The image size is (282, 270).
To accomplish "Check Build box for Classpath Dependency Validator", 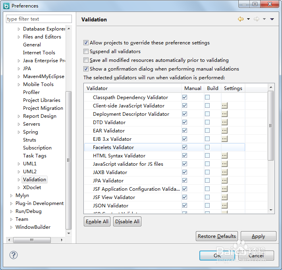I will (207, 98).
